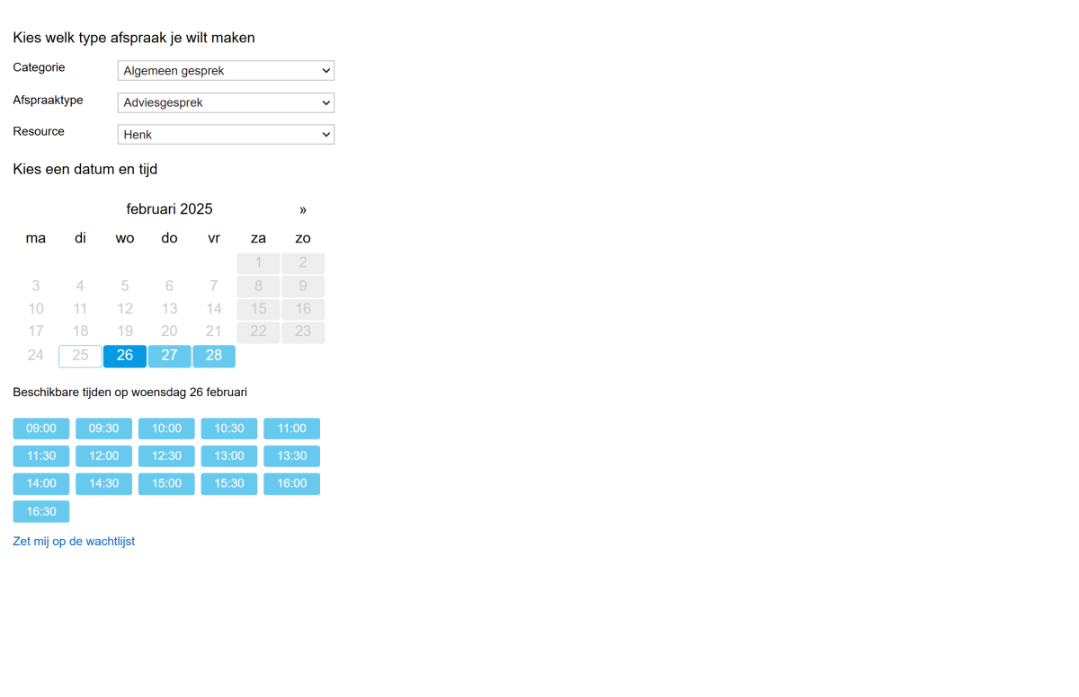Click 'Zet mij op de wachtlijst' link
The image size is (1079, 697).
point(74,542)
